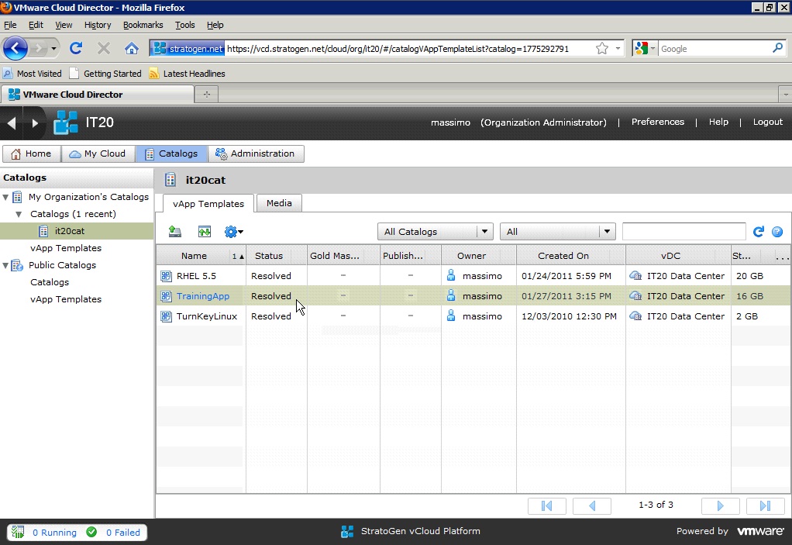Click the running tasks status icon
Image resolution: width=792 pixels, height=545 pixels.
[18, 532]
